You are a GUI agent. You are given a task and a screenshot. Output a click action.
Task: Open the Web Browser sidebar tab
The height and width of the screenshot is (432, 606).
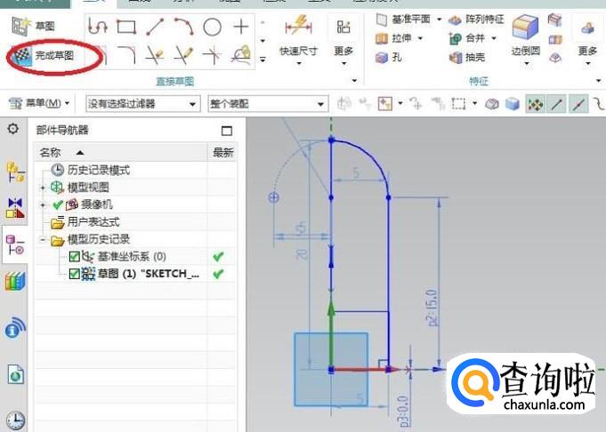(x=15, y=373)
